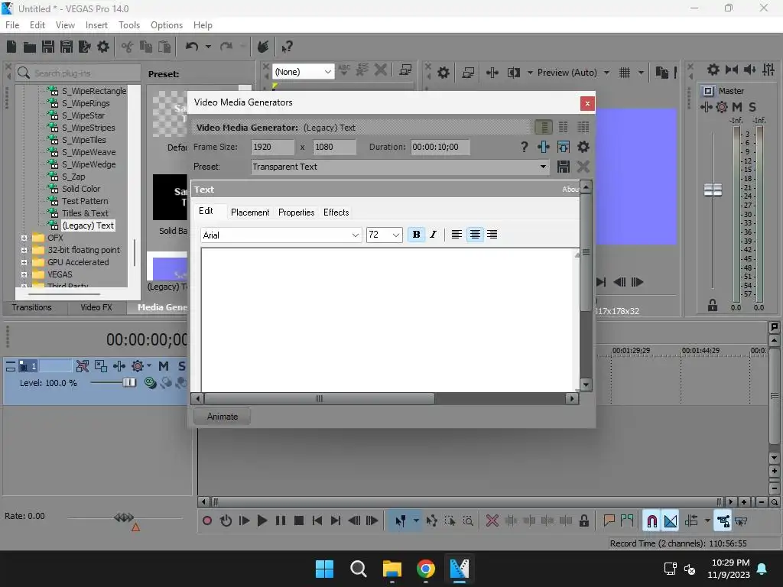
Task: Open the File menu
Action: 12,25
